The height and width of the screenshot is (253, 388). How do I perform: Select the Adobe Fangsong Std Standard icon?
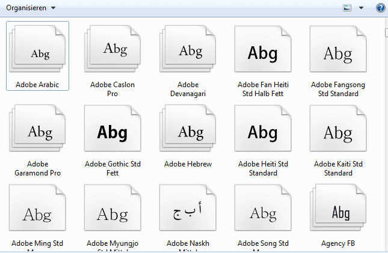click(x=338, y=49)
